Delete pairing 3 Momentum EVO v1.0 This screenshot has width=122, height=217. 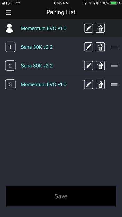point(100,84)
